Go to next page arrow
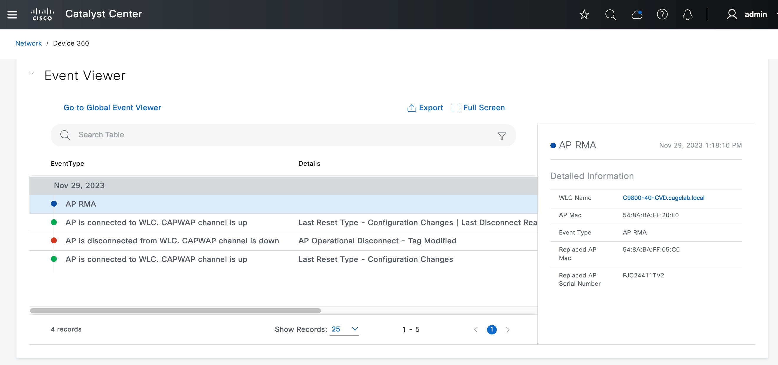 point(508,329)
